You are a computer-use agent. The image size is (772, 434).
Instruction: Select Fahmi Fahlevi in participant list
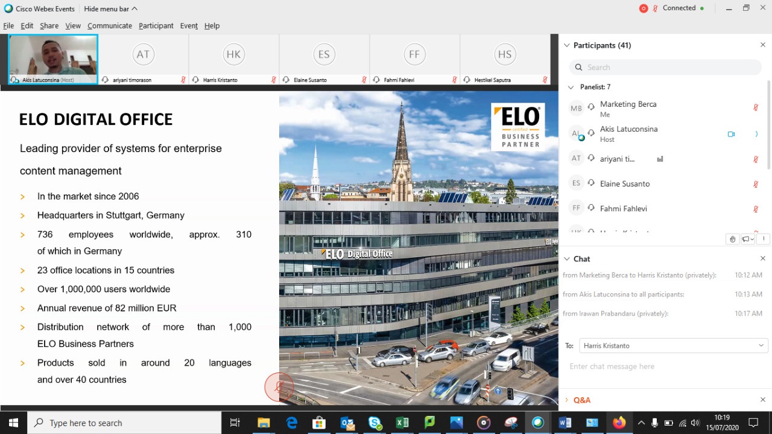pyautogui.click(x=663, y=208)
